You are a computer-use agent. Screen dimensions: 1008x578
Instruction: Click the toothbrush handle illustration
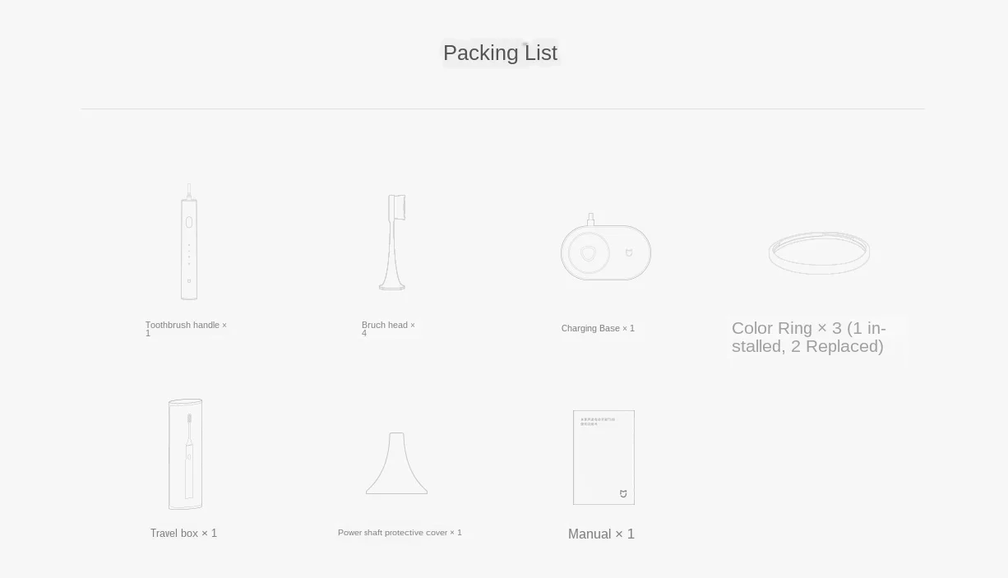[189, 242]
